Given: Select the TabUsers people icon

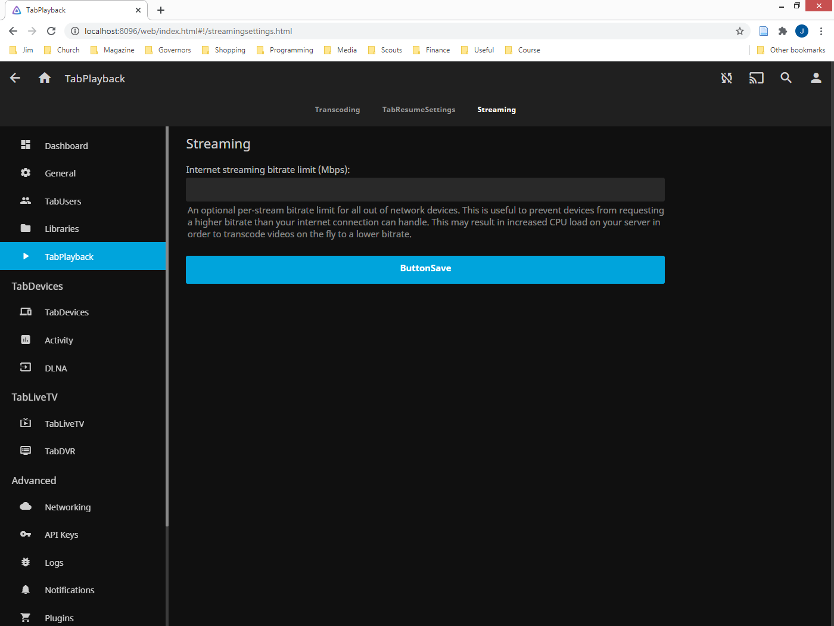Looking at the screenshot, I should pyautogui.click(x=26, y=201).
